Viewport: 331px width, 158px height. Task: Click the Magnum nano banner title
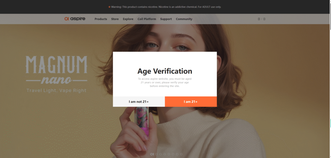tap(57, 70)
